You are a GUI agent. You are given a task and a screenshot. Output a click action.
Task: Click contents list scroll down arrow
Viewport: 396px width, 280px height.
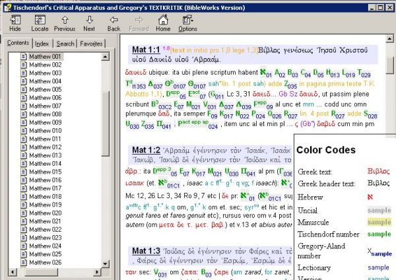(106, 264)
